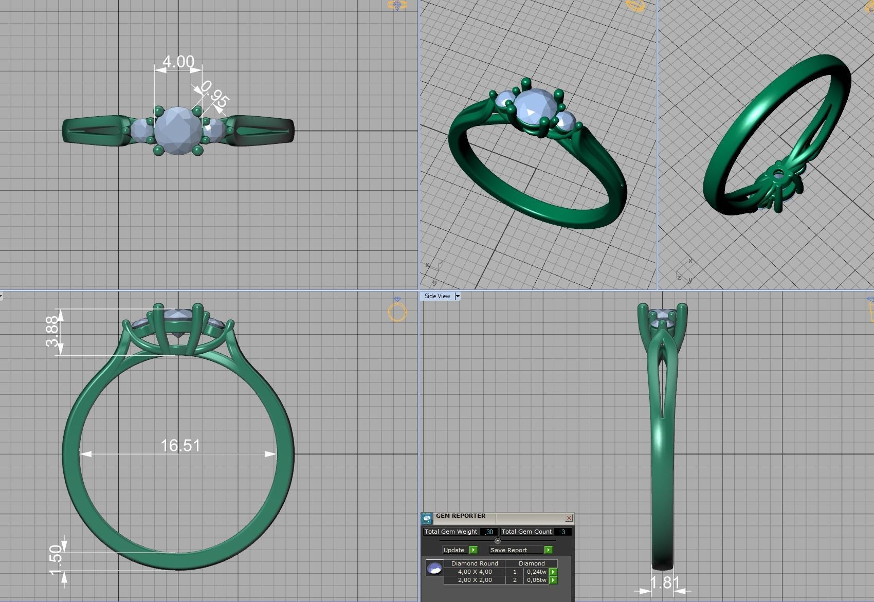Click the 3.88 height dimension label
Image resolution: width=874 pixels, height=602 pixels.
[x=53, y=332]
